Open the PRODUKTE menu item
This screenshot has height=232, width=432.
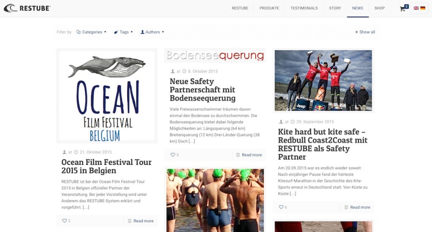point(269,8)
